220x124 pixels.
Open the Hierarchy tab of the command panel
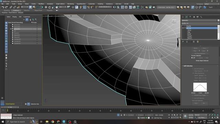pyautogui.click(x=190, y=17)
